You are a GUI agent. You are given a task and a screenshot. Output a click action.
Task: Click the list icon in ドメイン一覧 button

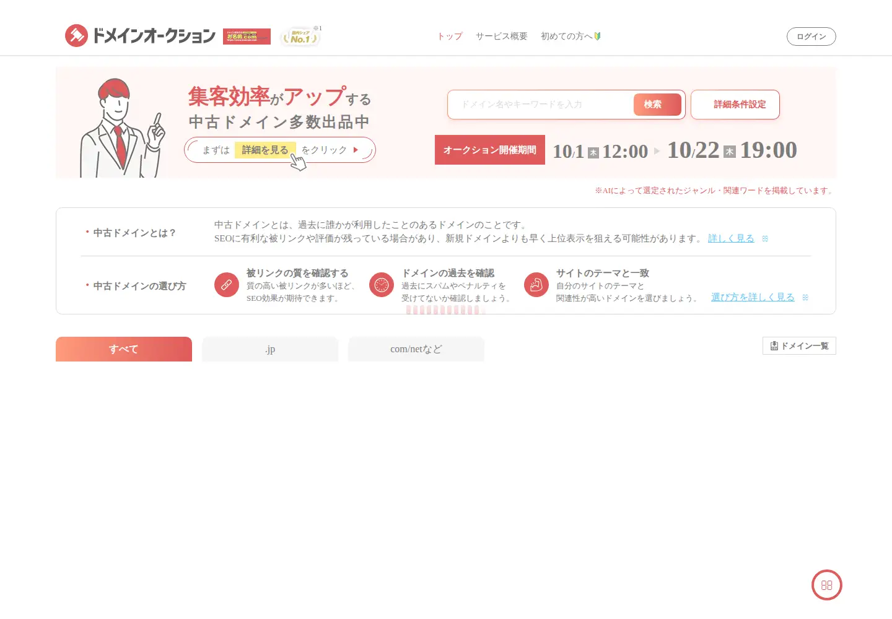(x=774, y=346)
